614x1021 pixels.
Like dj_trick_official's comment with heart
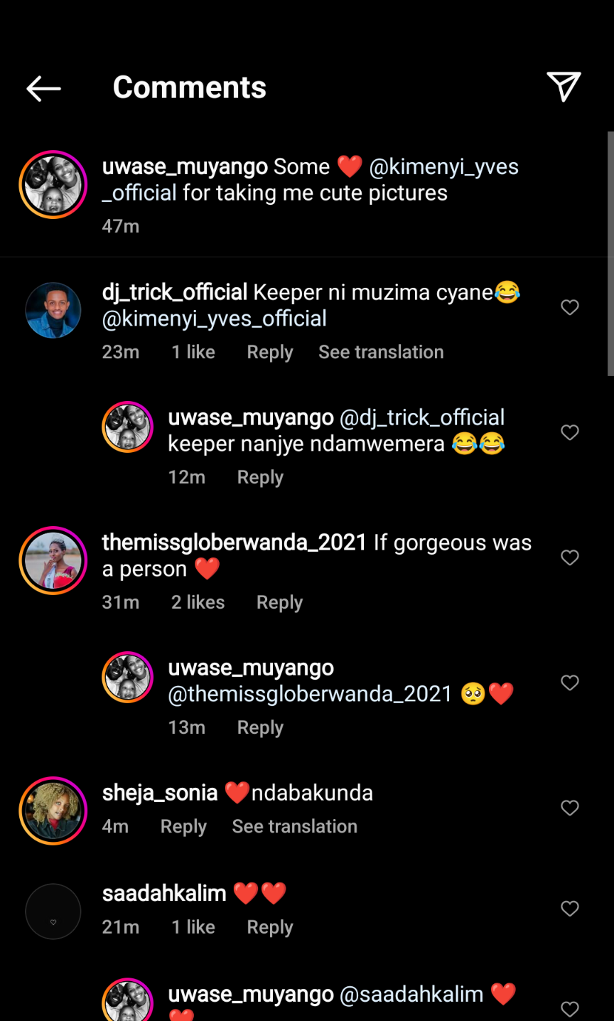point(570,307)
